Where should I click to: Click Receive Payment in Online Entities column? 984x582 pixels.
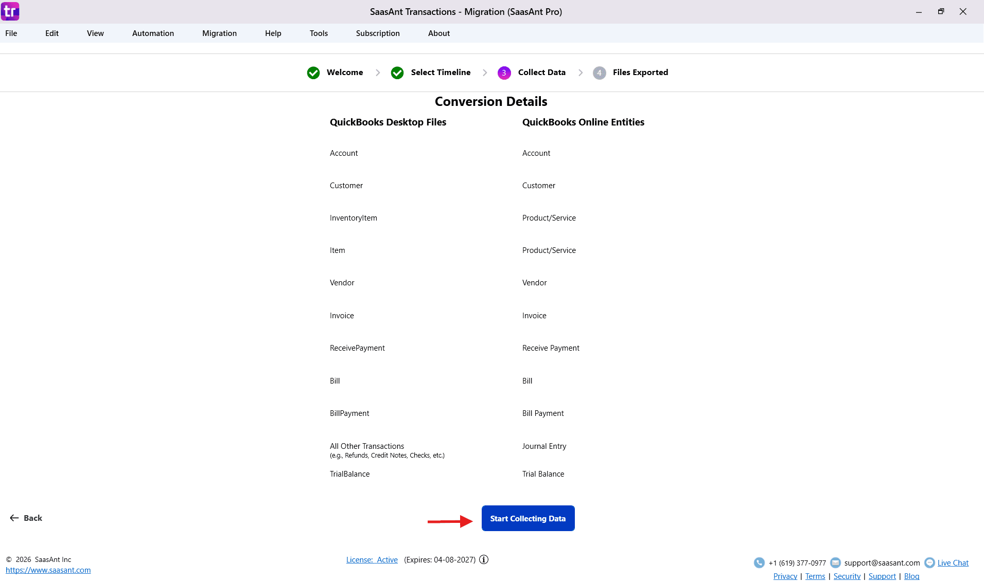click(551, 348)
